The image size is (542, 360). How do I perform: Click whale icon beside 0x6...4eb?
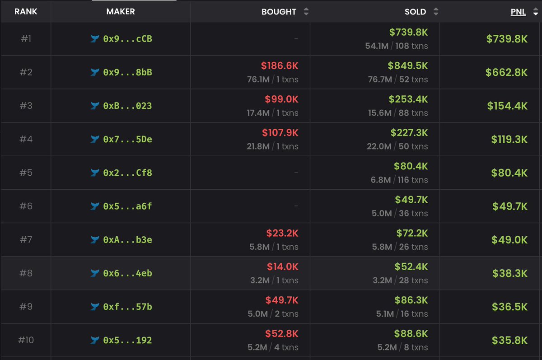[x=95, y=273]
